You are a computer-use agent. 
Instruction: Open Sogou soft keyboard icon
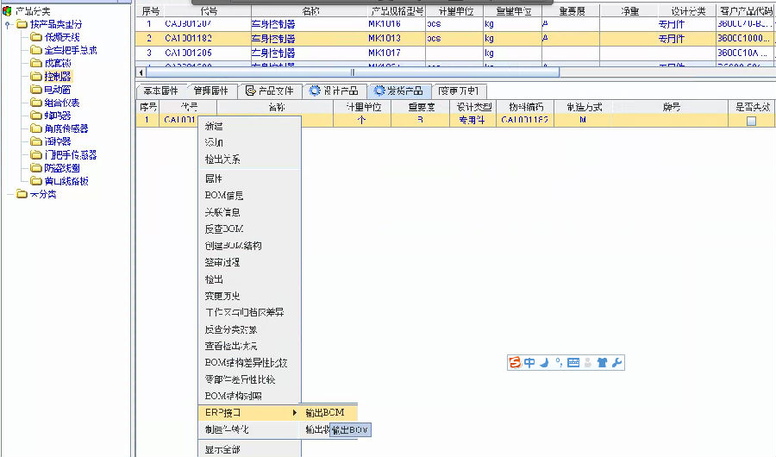pyautogui.click(x=573, y=363)
